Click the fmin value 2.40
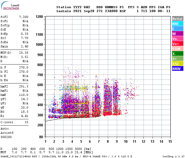The width and height of the screenshot is (185, 158). pyautogui.click(x=25, y=46)
